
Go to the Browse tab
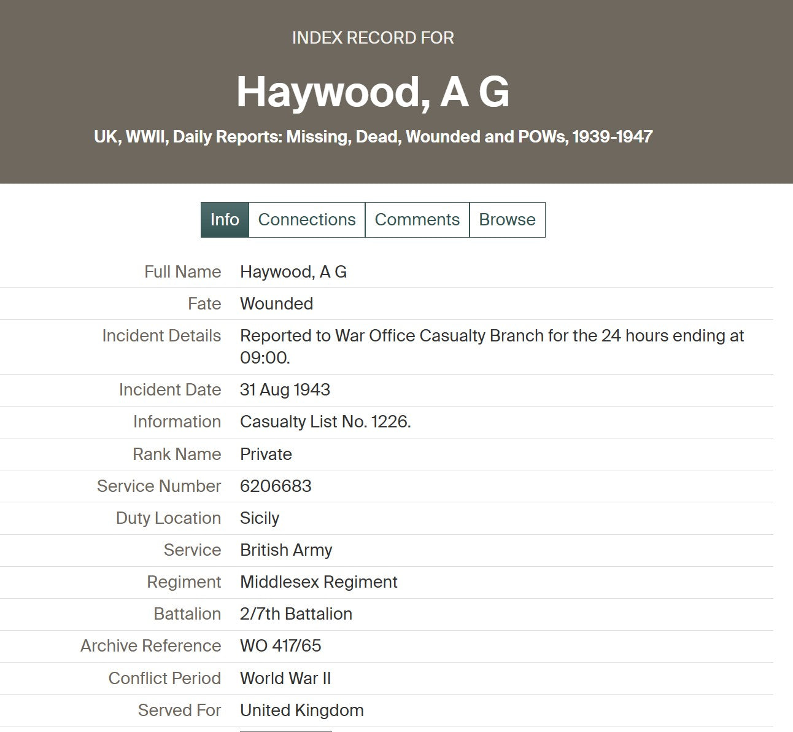pos(508,220)
